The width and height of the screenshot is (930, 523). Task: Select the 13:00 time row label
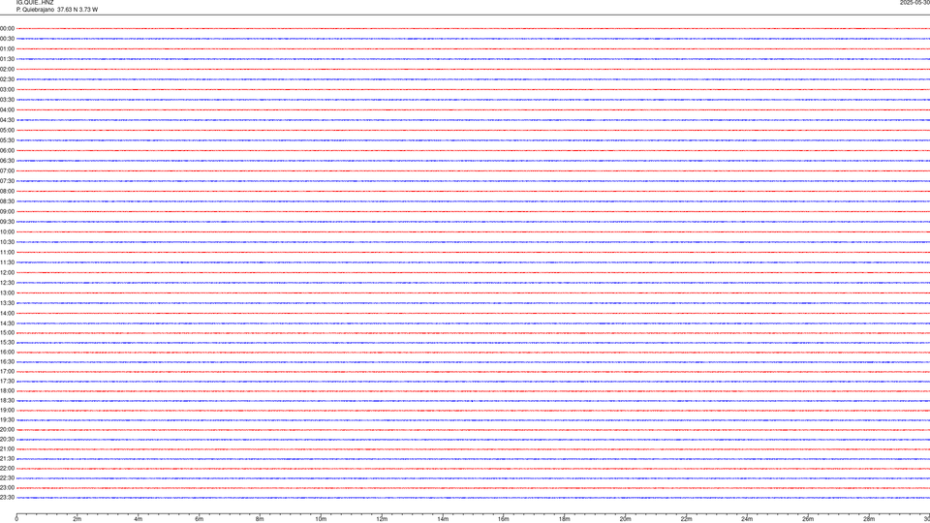pos(7,292)
